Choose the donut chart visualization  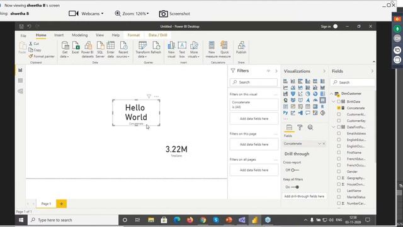[x=315, y=94]
